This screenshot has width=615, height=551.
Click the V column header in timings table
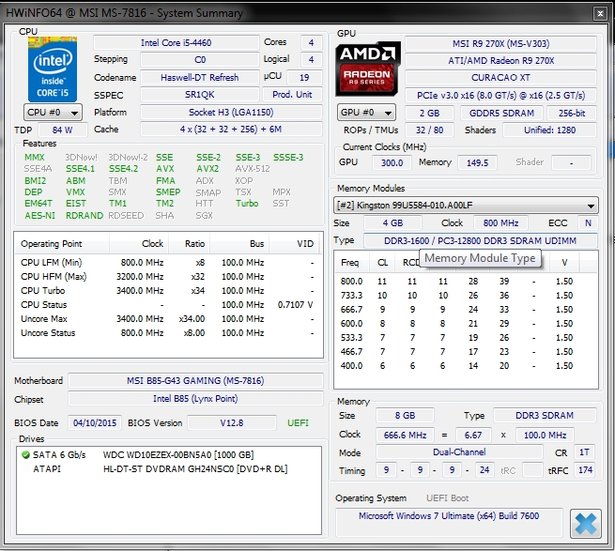(564, 263)
